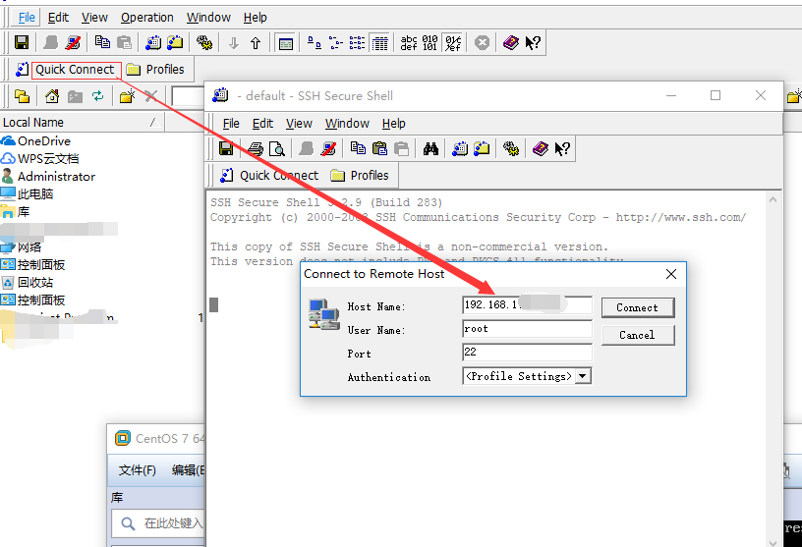Viewport: 802px width, 547px height.
Task: Open New Terminal Window icon in SSH Shell toolbar
Action: click(460, 148)
